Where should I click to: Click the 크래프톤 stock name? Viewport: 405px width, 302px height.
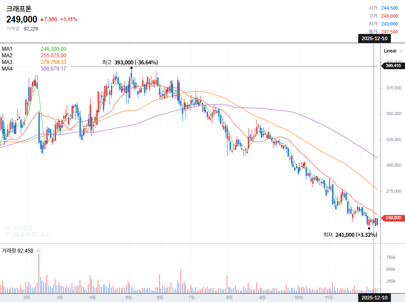click(19, 8)
